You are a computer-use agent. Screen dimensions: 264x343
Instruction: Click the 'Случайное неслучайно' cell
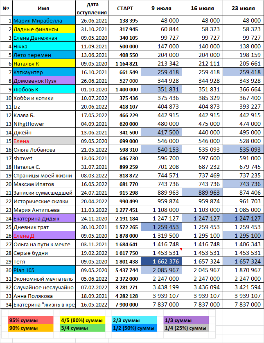44,287
